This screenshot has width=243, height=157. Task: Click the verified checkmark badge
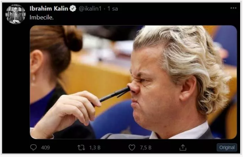(x=73, y=8)
